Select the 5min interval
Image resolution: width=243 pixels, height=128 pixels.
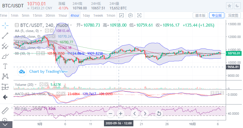pyautogui.click(x=25, y=15)
